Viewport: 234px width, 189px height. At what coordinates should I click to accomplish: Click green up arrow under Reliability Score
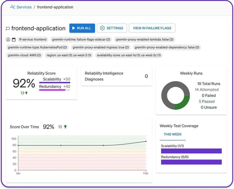[26, 93]
